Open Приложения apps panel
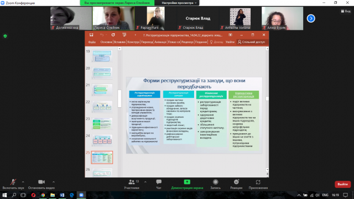The height and width of the screenshot is (199, 354). tap(258, 184)
